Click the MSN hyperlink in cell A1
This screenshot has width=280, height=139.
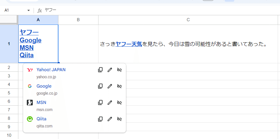[27, 48]
